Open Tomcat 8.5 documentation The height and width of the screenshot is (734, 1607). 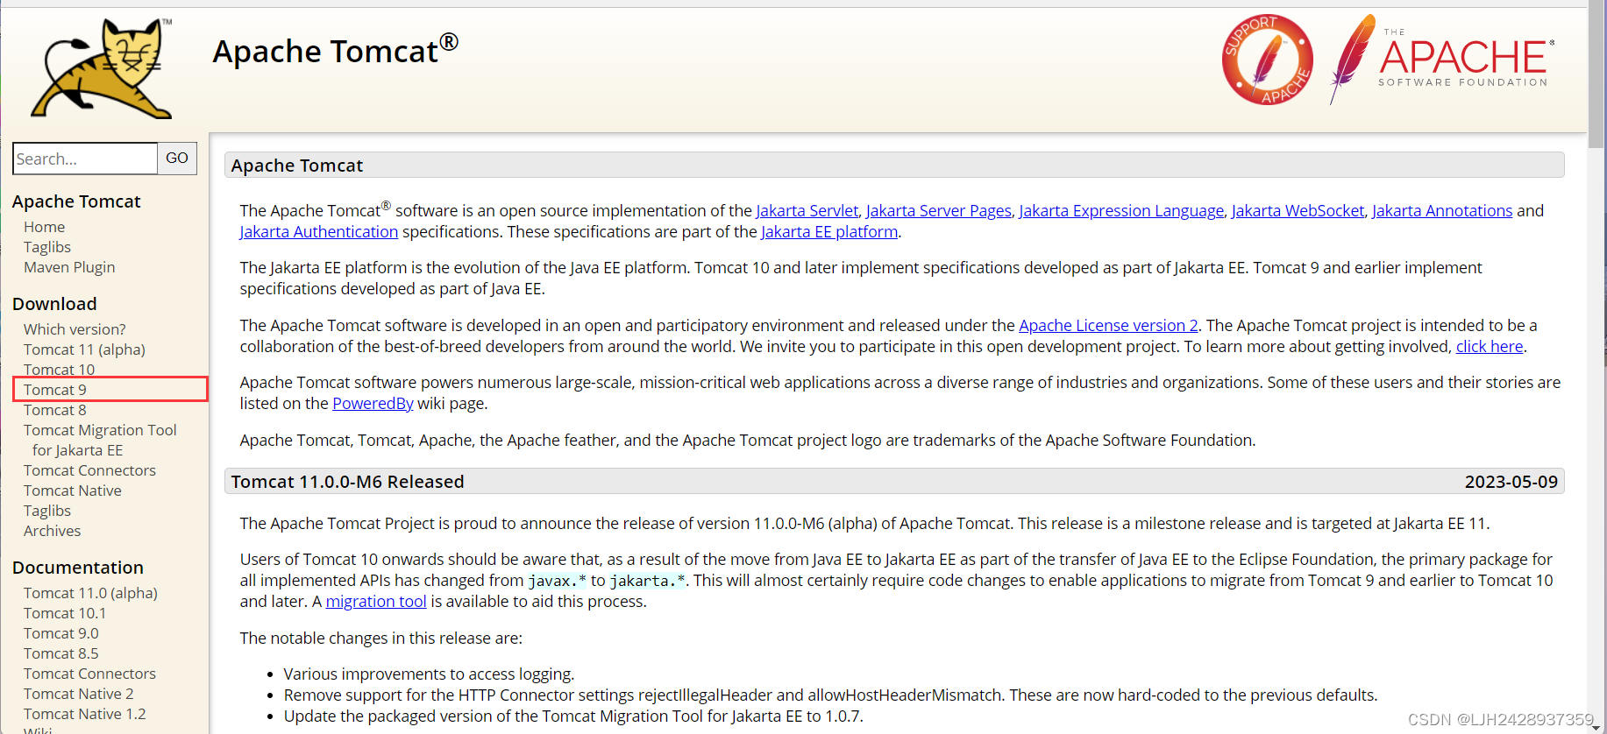point(61,653)
